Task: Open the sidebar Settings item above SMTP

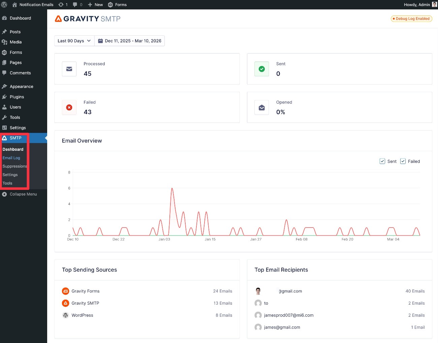Action: click(x=18, y=128)
